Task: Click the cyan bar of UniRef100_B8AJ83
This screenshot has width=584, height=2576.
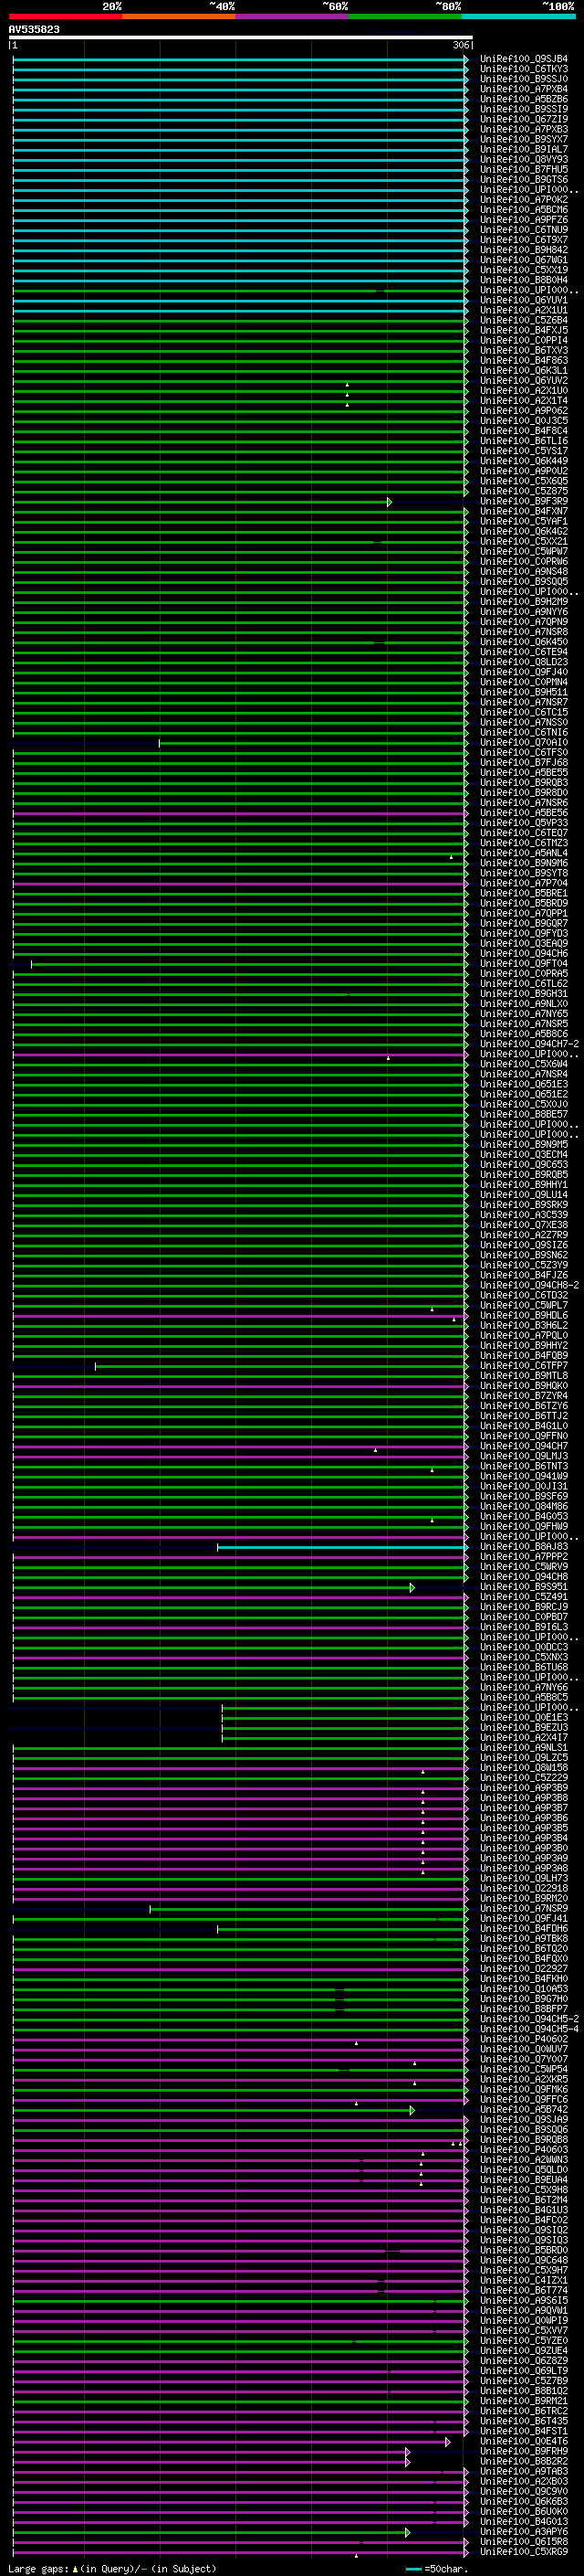Action: click(342, 1547)
